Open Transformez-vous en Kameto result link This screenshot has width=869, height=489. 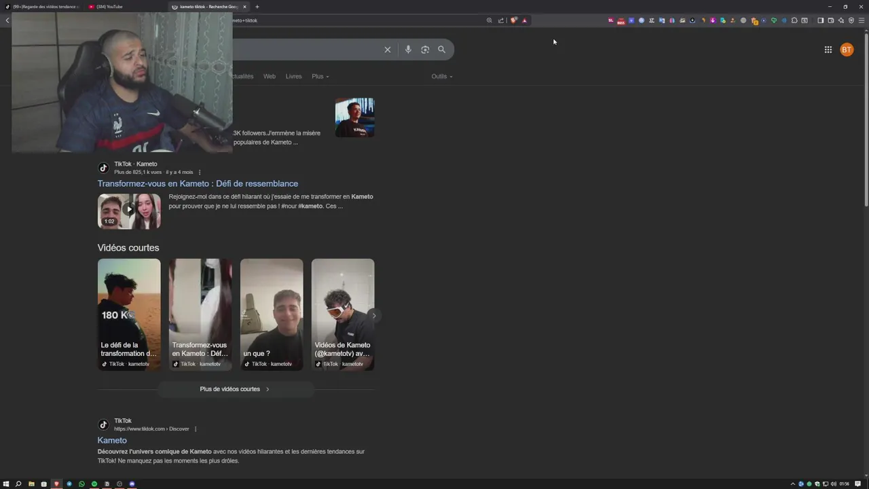(198, 183)
